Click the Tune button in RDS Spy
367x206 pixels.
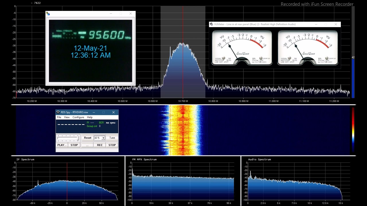tap(112, 138)
